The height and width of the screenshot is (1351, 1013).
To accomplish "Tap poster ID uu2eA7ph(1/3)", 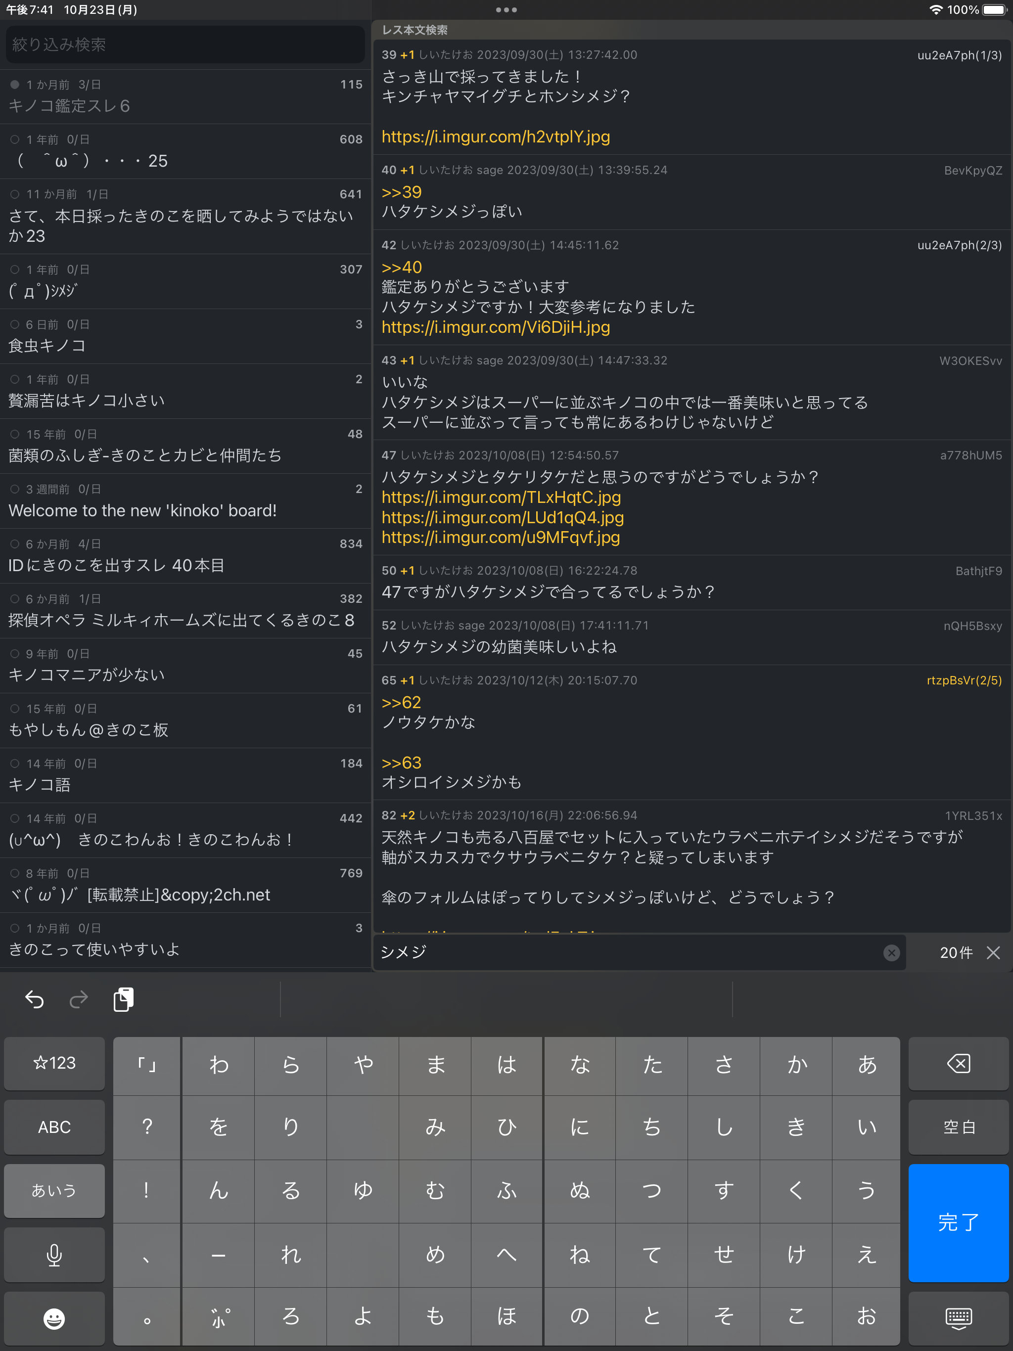I will coord(959,55).
